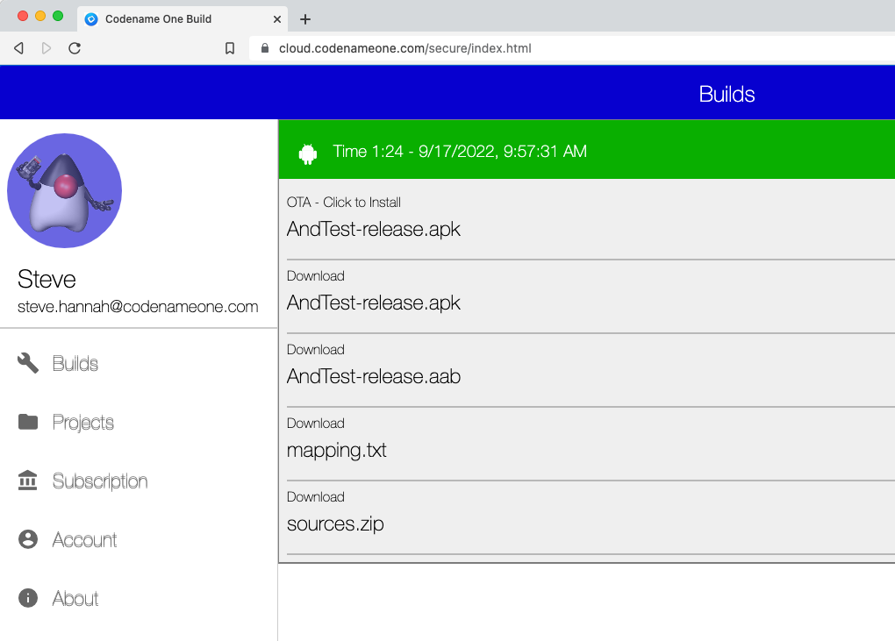
Task: Click the user name Steve
Action: click(47, 279)
